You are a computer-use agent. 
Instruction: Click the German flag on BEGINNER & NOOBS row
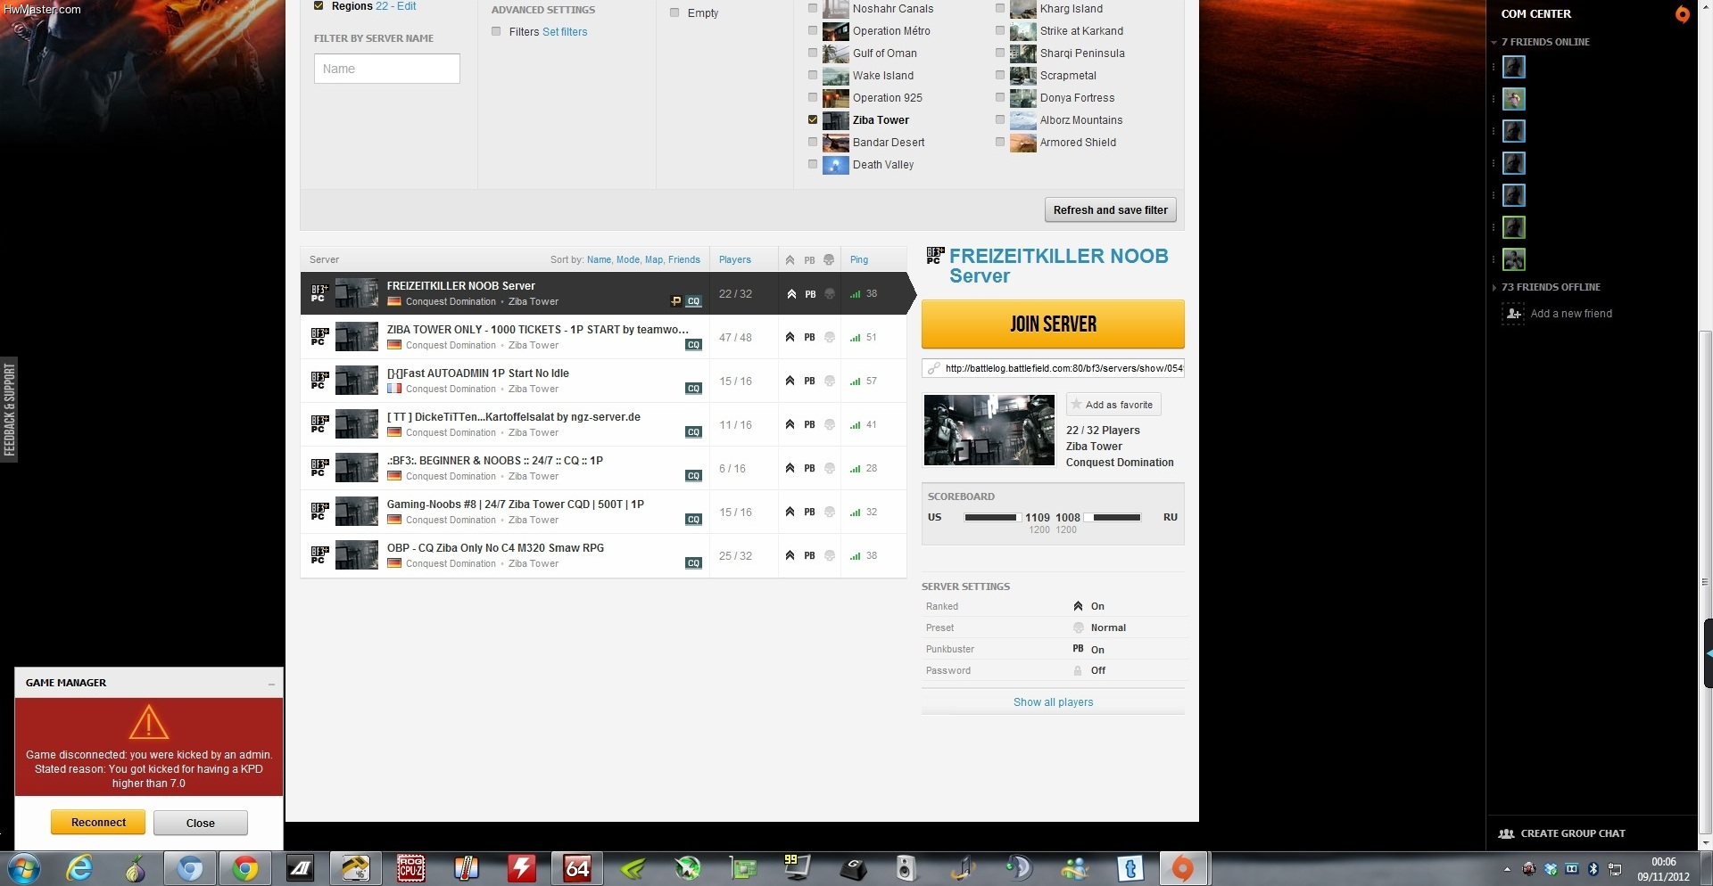pyautogui.click(x=394, y=476)
